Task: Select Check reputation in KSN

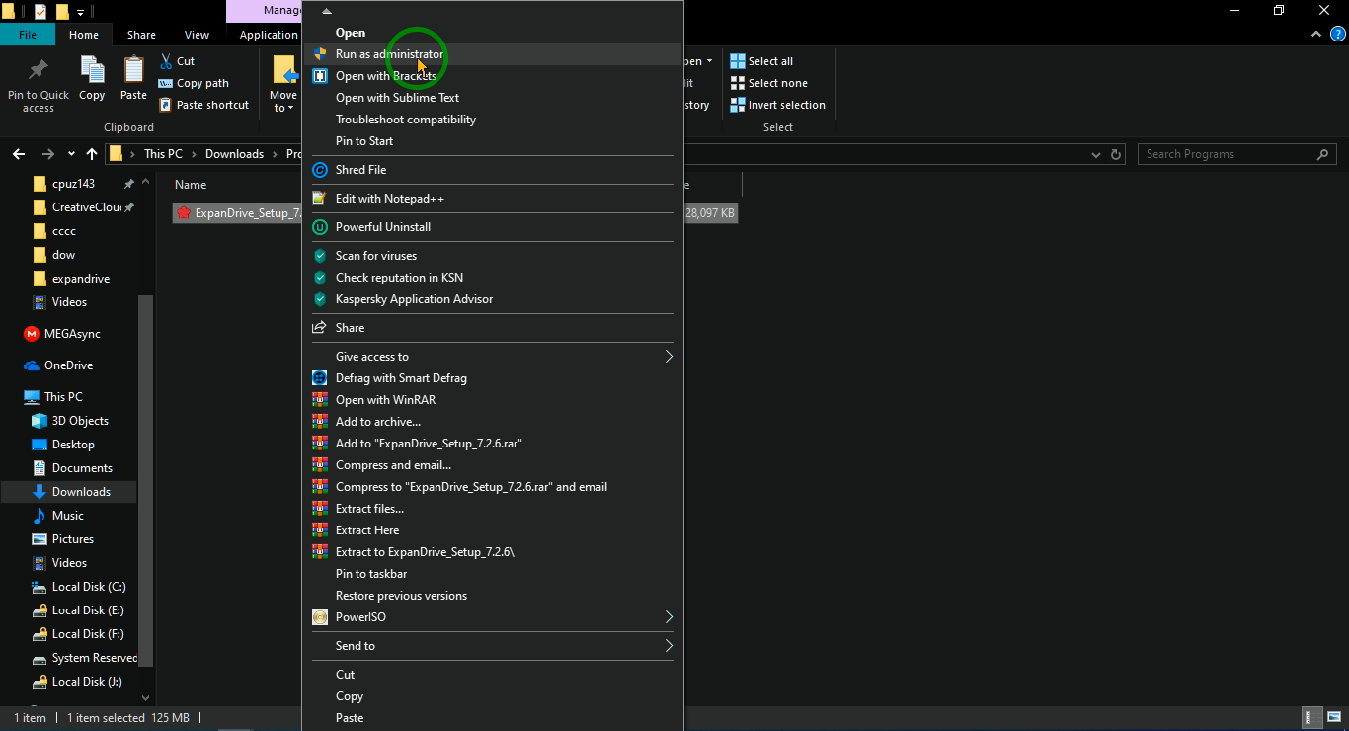Action: point(492,278)
